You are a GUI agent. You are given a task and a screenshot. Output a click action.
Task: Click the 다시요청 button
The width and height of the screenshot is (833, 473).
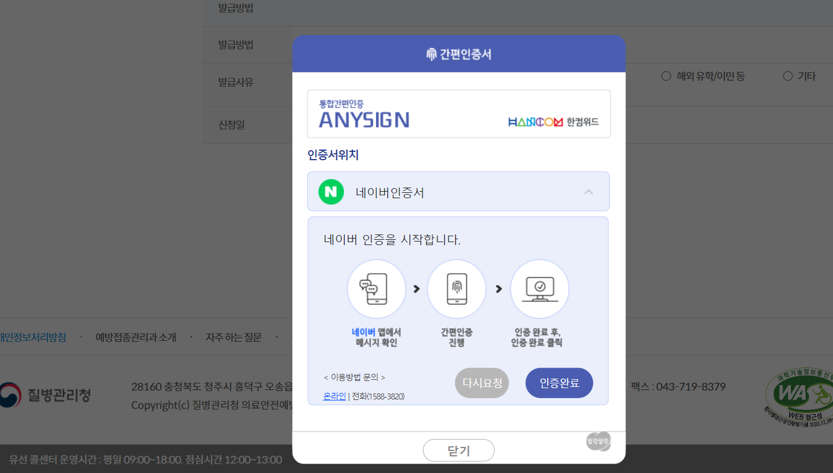click(x=482, y=383)
